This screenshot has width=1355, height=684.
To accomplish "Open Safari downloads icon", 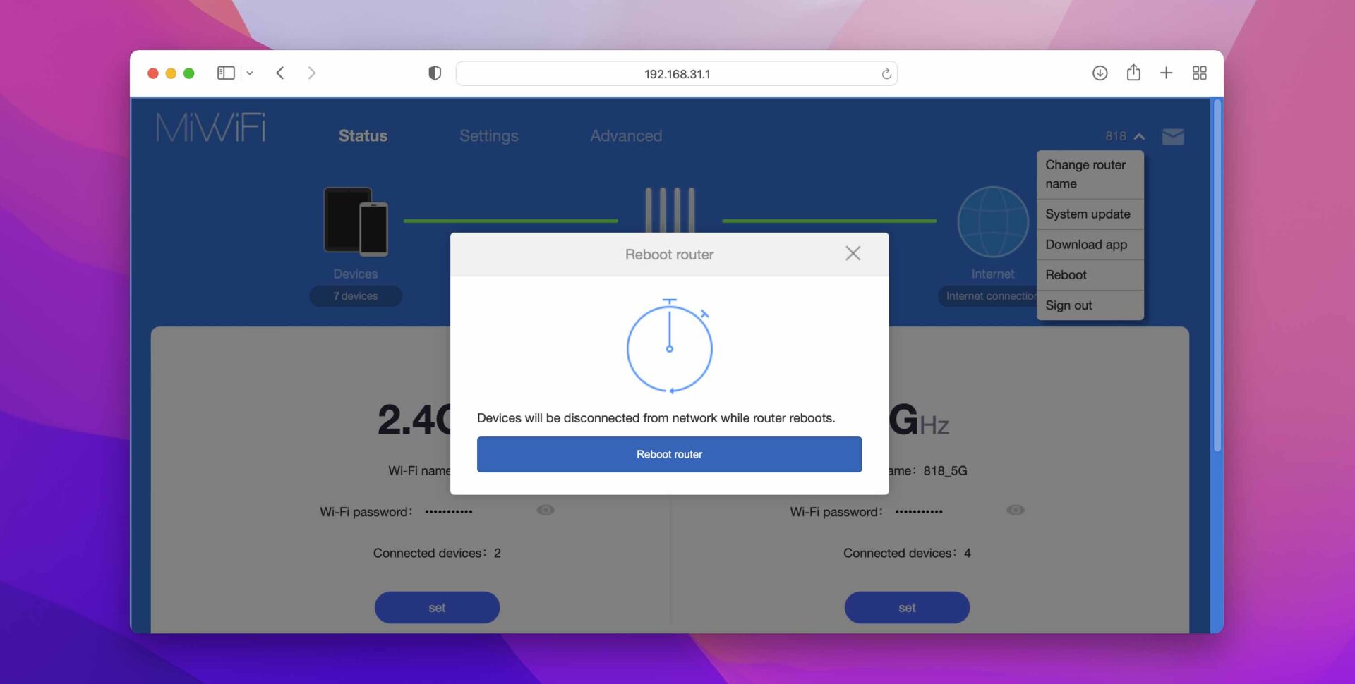I will 1100,73.
